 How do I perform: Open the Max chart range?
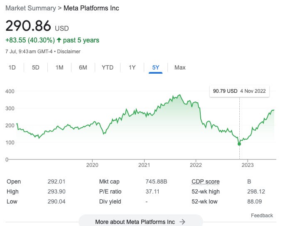coord(180,67)
